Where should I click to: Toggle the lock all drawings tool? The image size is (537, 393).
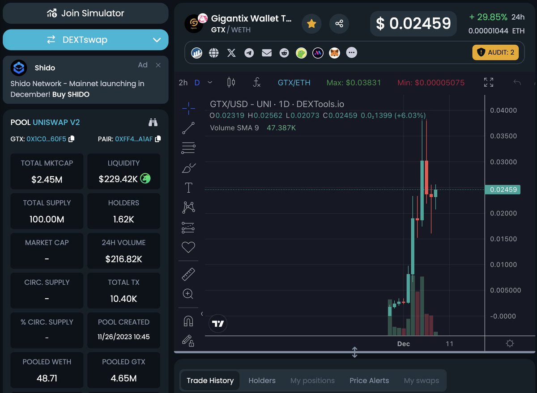tap(188, 341)
